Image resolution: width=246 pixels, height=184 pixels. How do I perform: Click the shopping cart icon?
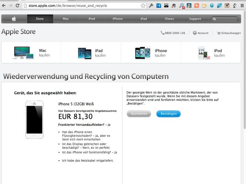[x=219, y=33]
